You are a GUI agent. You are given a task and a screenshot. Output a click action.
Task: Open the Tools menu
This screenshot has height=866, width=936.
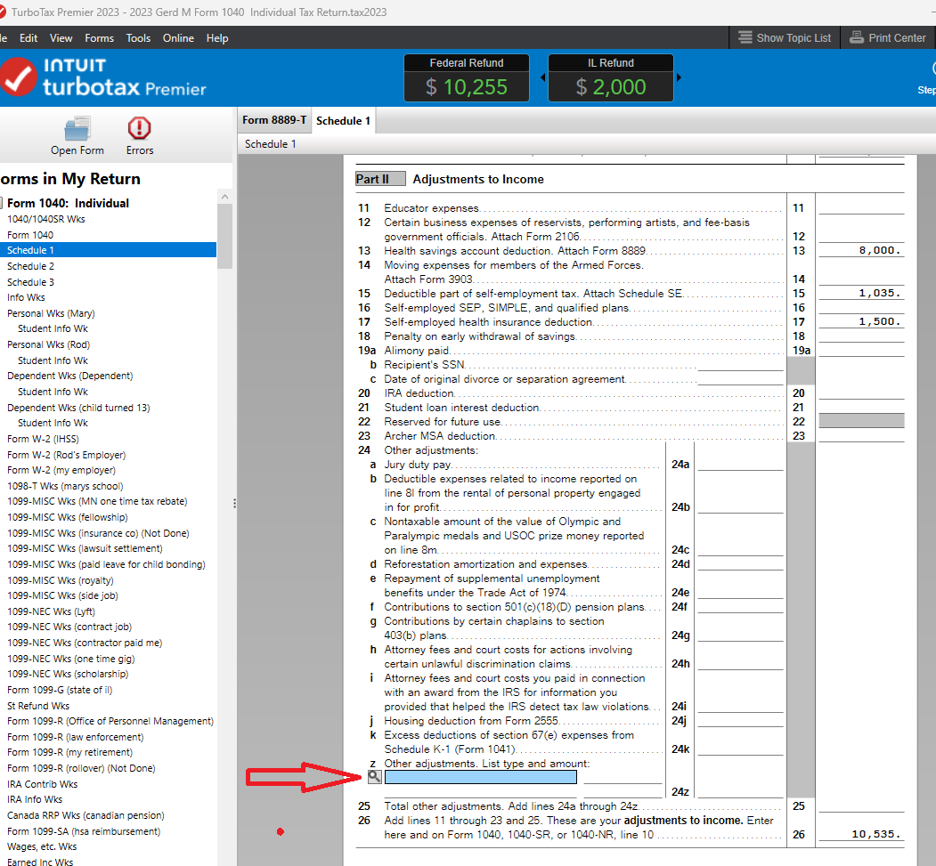point(138,38)
